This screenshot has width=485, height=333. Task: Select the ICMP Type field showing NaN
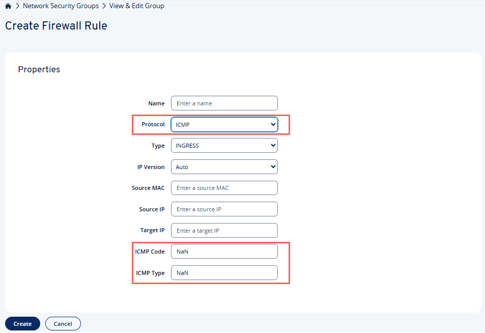point(224,272)
